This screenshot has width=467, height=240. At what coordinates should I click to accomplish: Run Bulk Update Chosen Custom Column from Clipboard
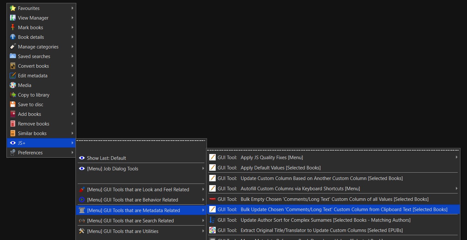pos(333,210)
